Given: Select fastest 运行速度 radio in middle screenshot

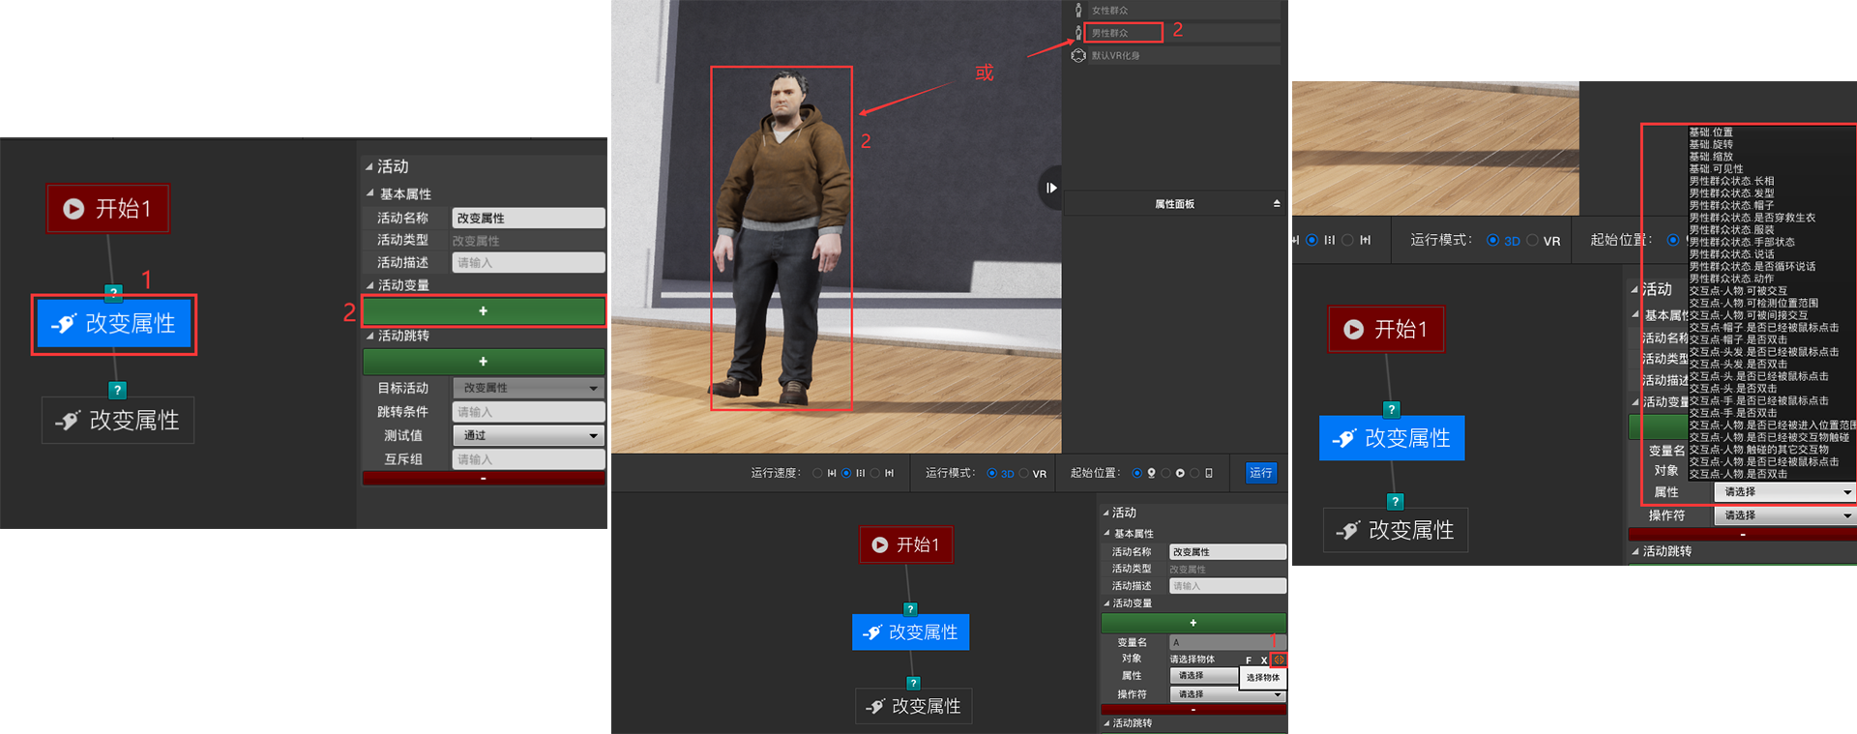Looking at the screenshot, I should tap(875, 473).
